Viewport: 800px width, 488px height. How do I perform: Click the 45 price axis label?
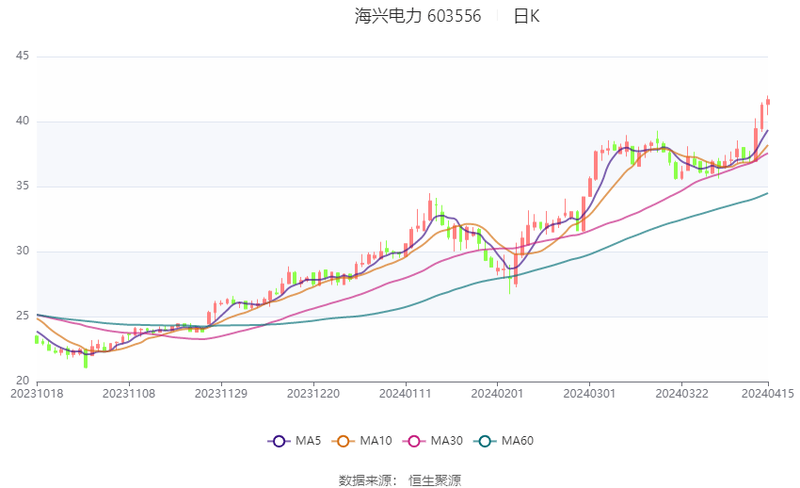pyautogui.click(x=23, y=57)
